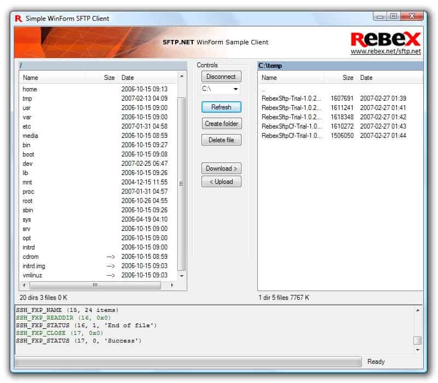Click the Refresh button
The width and height of the screenshot is (438, 383).
coord(221,107)
